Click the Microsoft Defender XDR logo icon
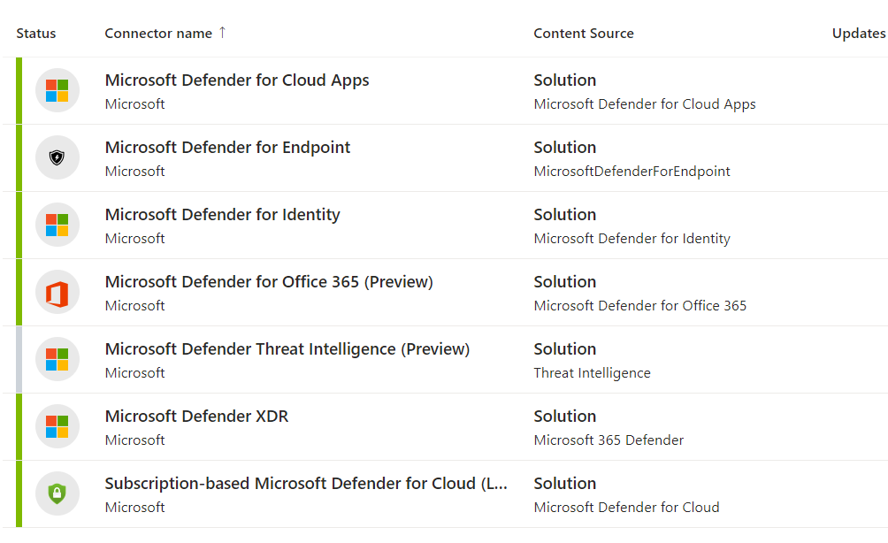 57,426
